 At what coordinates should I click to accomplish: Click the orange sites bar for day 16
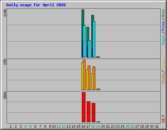[x=84, y=75]
